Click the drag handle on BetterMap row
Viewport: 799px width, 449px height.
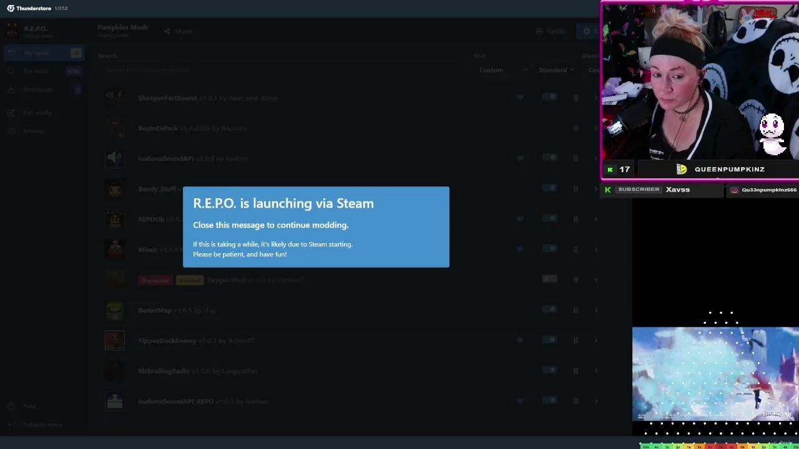(x=576, y=310)
